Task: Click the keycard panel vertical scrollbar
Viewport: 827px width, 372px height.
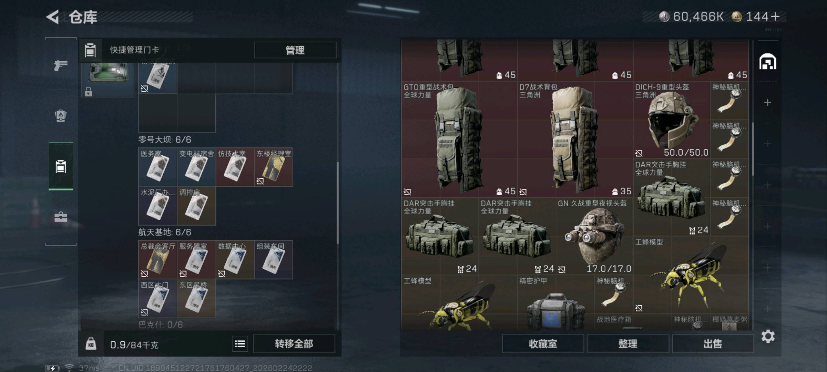Action: click(337, 203)
